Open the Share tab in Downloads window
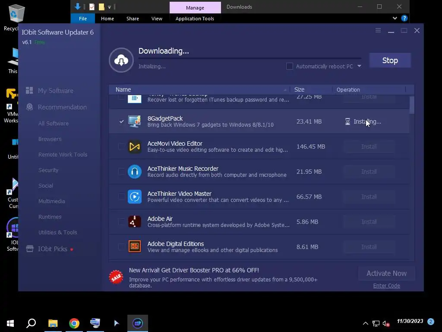Screen dimensions: 442x332 [x=133, y=19]
